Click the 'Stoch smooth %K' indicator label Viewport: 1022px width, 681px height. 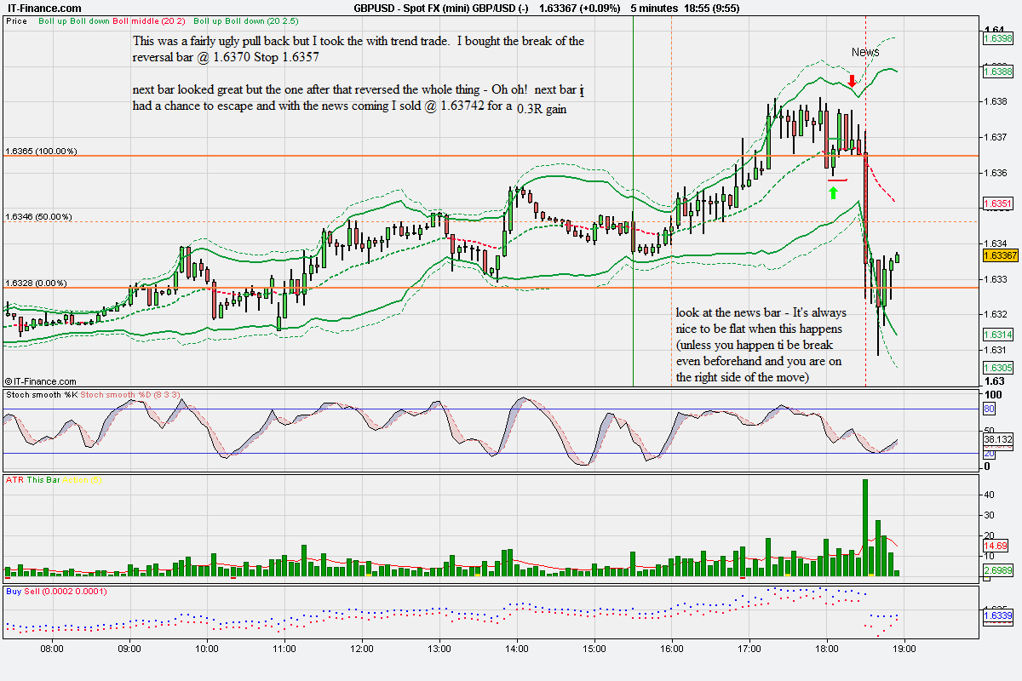click(x=40, y=395)
